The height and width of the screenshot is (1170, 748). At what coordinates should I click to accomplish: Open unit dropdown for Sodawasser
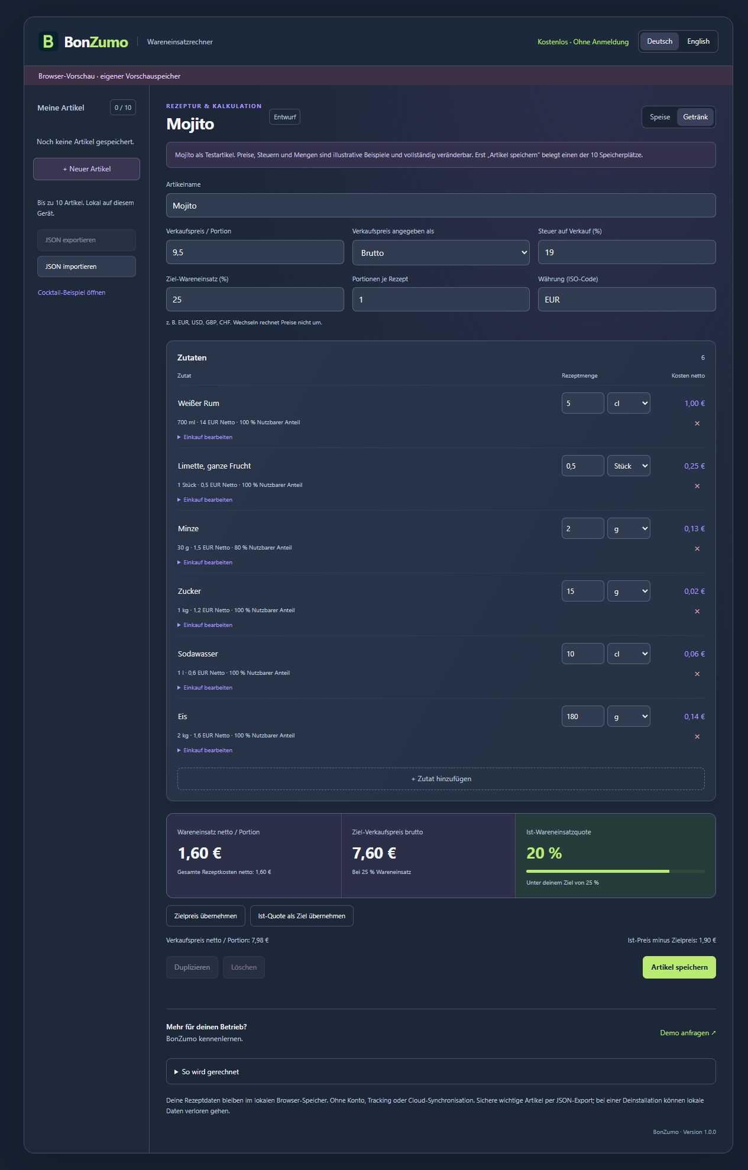pyautogui.click(x=629, y=654)
